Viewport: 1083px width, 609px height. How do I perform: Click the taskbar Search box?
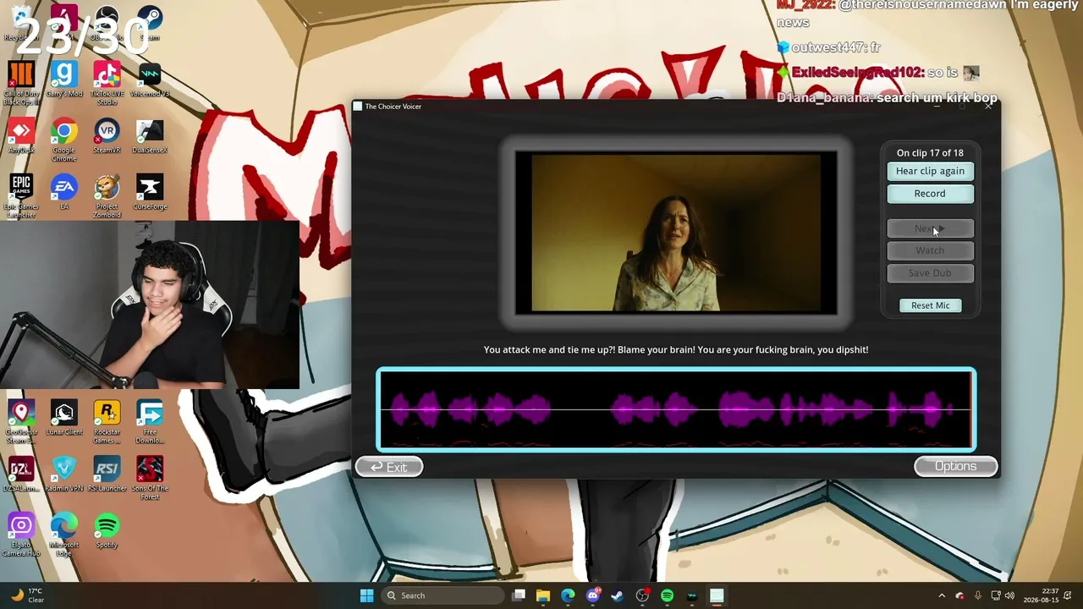click(x=443, y=595)
